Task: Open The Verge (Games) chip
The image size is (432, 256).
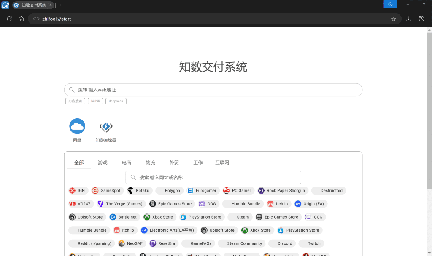Action: coord(121,204)
